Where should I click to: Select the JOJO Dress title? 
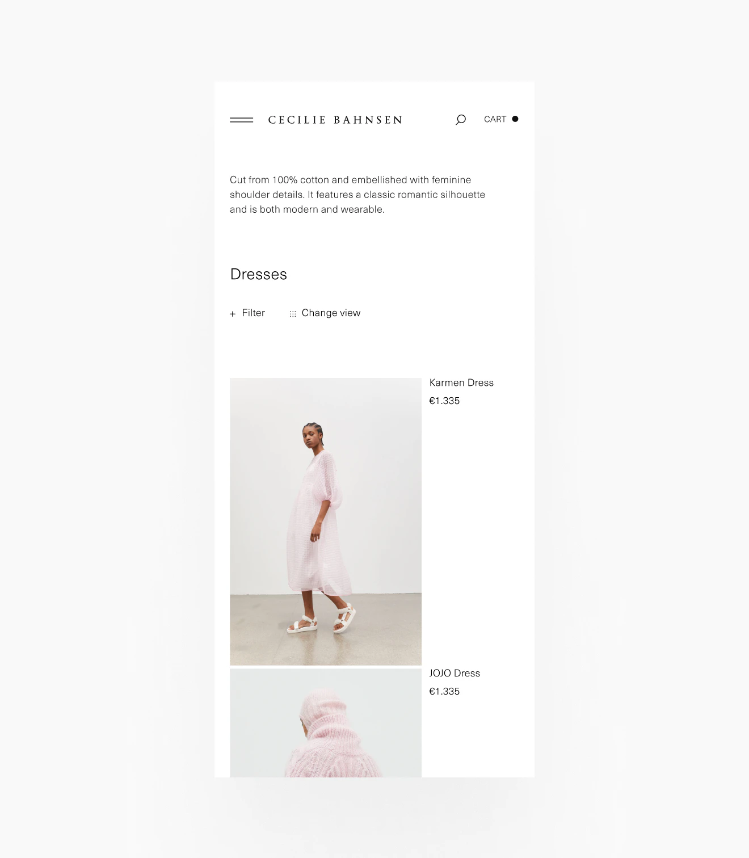click(455, 673)
